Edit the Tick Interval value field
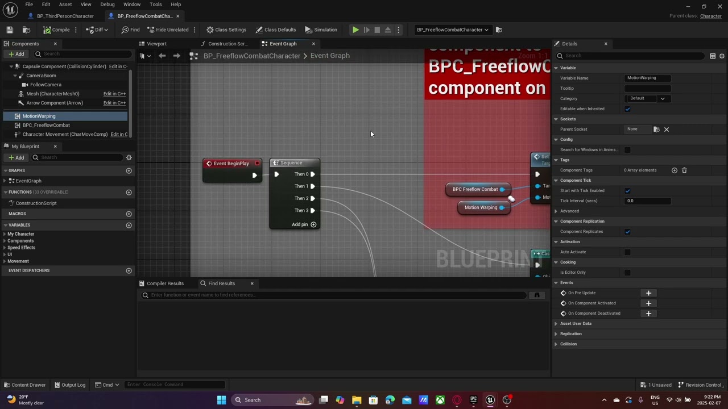This screenshot has width=728, height=409. point(647,201)
